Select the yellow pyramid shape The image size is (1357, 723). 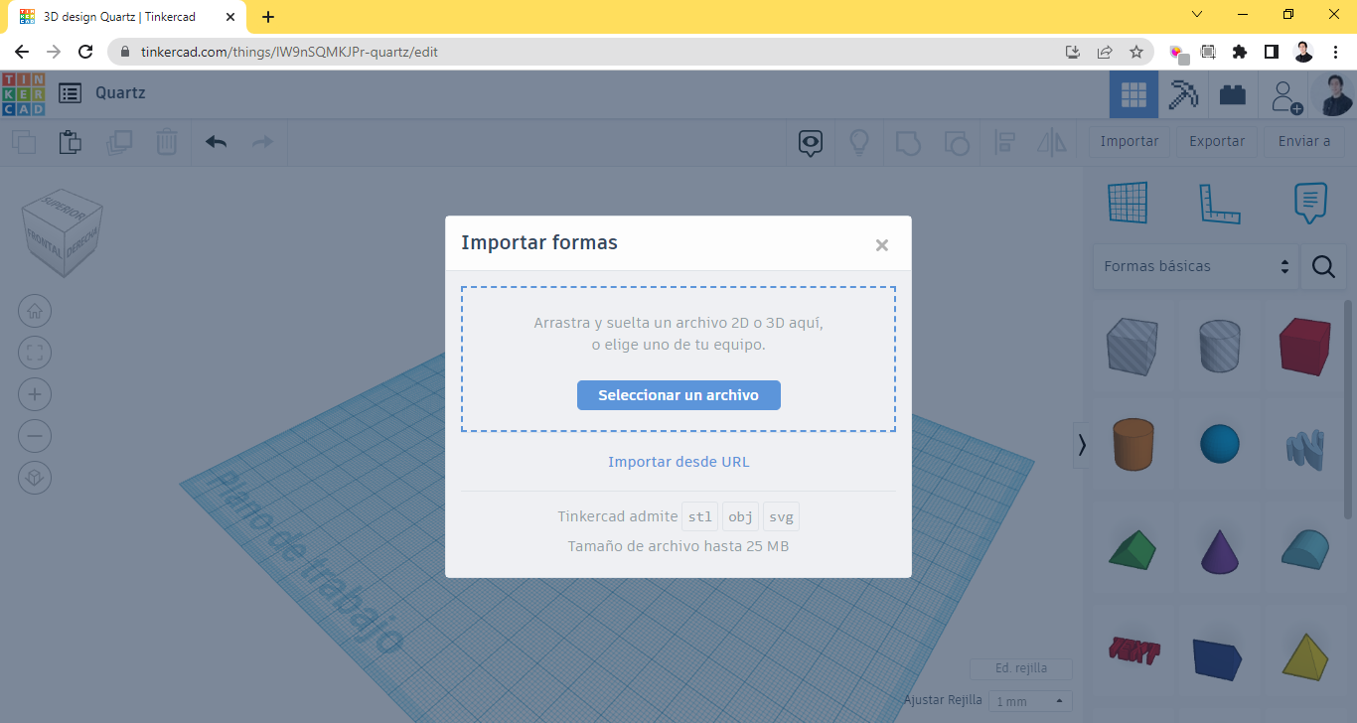coord(1304,655)
